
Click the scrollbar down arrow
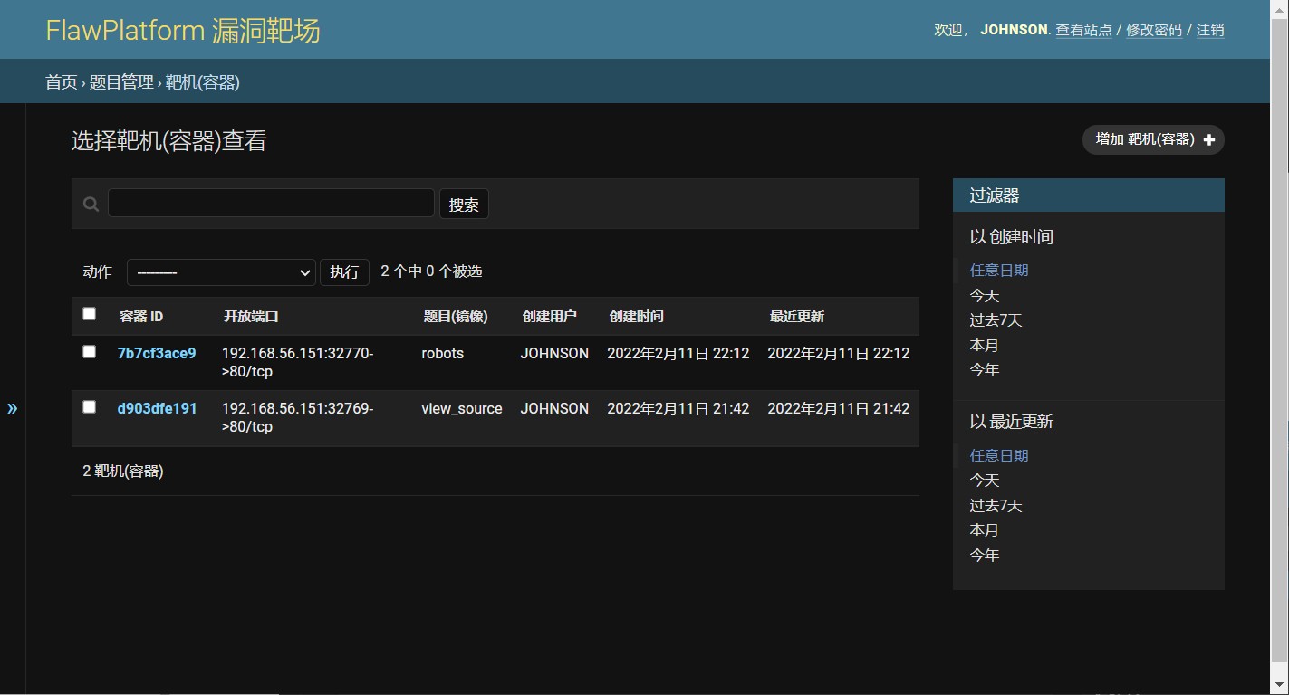tap(1279, 686)
